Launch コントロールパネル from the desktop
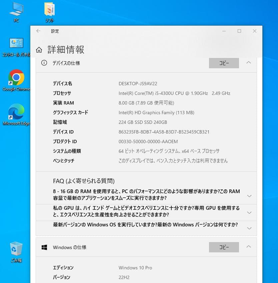Viewport: 278px width, 283px height. (x=16, y=45)
